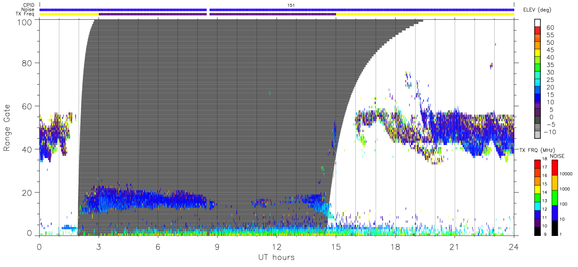Click ELEV color bar label '5'
The height and width of the screenshot is (267, 578).
click(552, 110)
